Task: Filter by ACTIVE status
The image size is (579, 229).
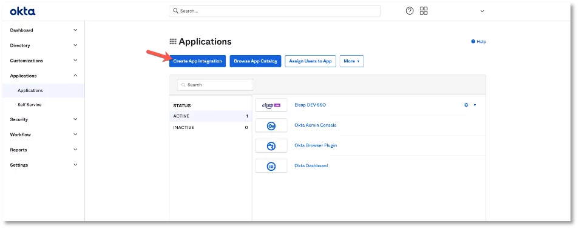Action: click(x=211, y=116)
